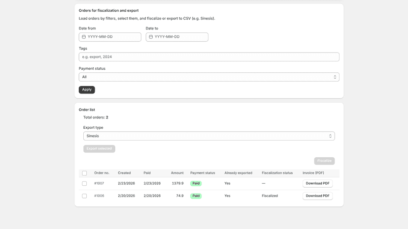
Task: Click the Apply filters button
Action: click(87, 89)
